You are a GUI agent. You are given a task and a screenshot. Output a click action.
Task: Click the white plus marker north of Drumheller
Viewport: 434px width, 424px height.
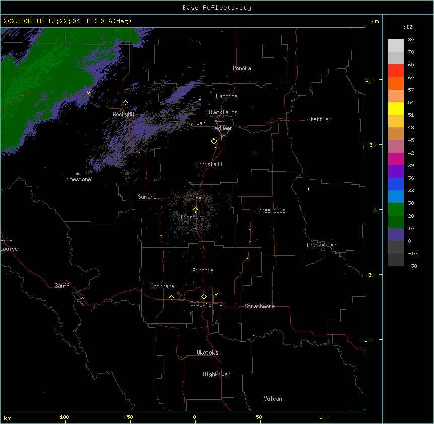308,189
